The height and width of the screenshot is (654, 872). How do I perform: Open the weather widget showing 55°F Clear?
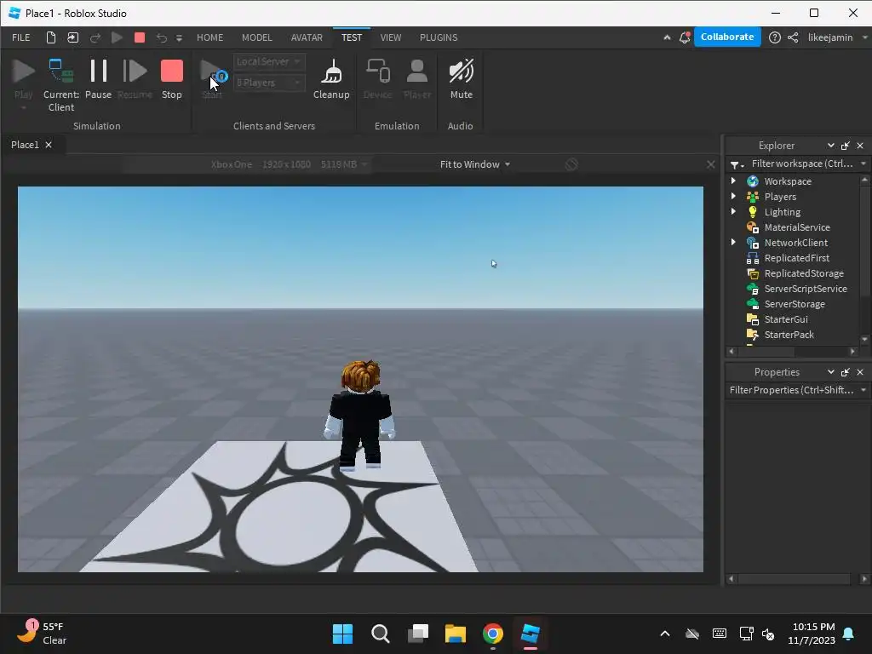42,633
